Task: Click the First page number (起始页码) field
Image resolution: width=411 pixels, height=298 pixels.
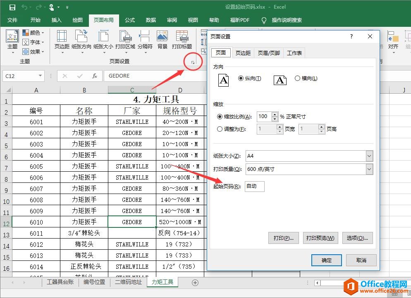Action: [254, 186]
